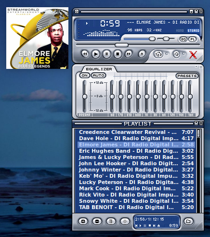Click the scrolling song title display
This screenshot has width=210, height=237.
pos(163,22)
